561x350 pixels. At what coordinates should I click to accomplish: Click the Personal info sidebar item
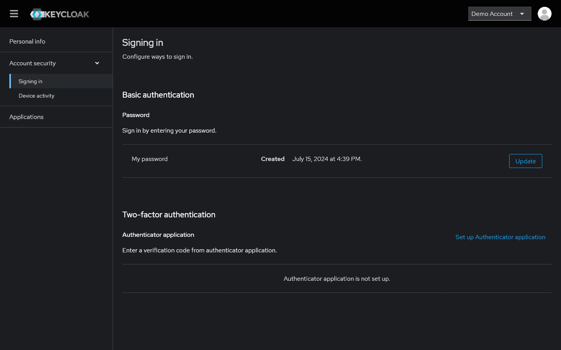[x=27, y=41]
